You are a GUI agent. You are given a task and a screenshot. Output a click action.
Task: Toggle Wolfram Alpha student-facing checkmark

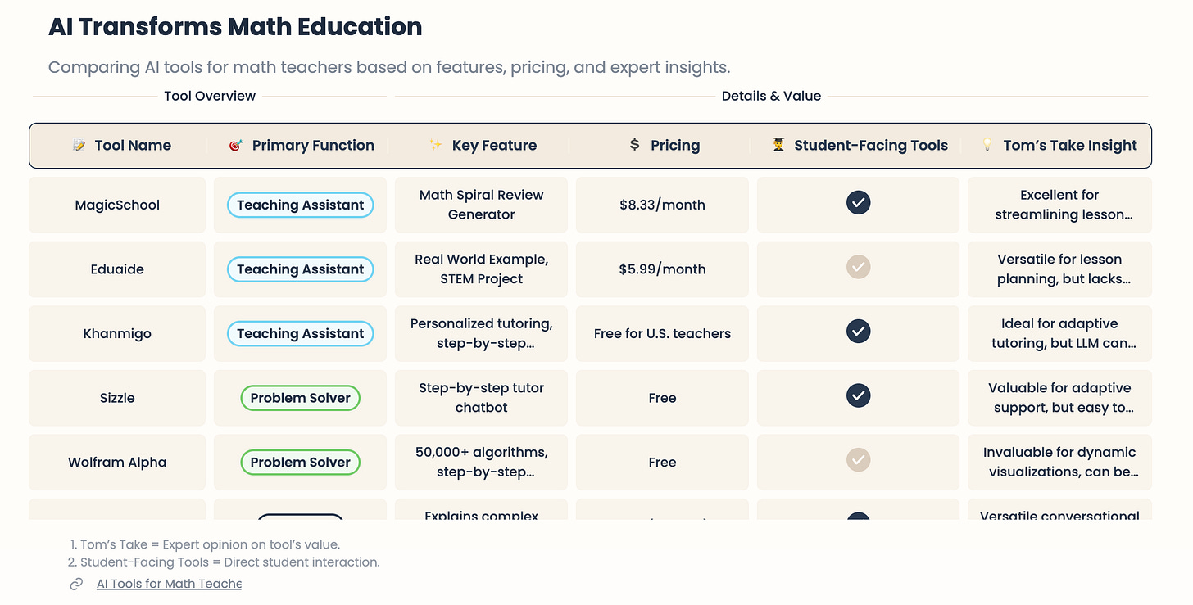point(858,460)
